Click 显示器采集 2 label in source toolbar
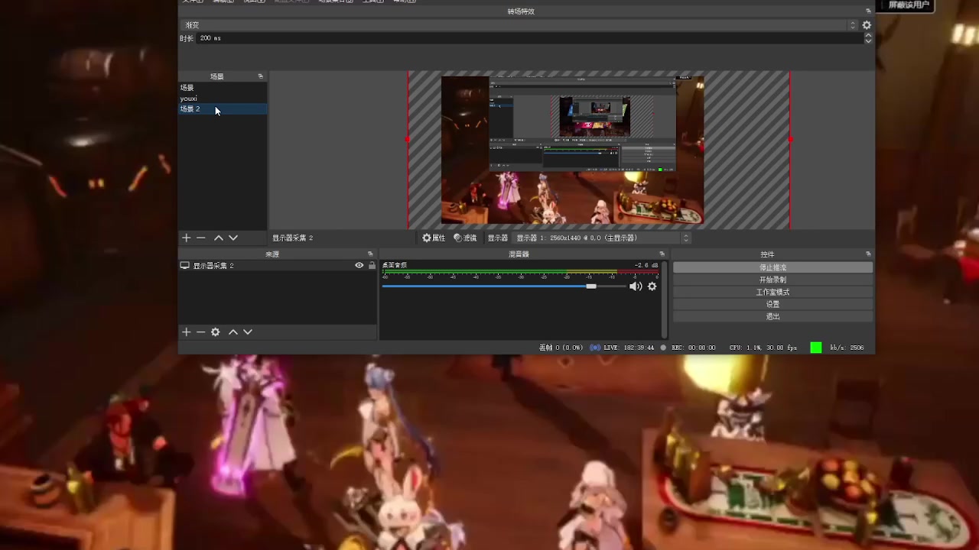979x550 pixels. [x=293, y=238]
